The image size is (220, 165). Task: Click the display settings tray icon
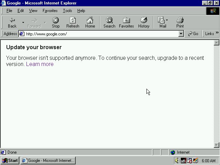coord(195,161)
